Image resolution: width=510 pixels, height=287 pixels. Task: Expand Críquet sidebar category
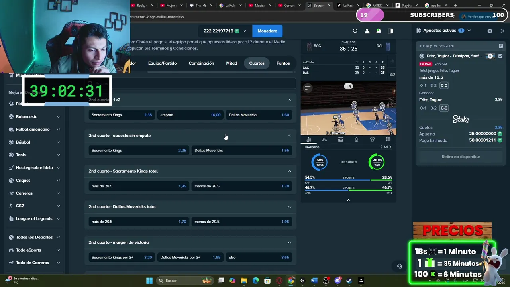[58, 181]
